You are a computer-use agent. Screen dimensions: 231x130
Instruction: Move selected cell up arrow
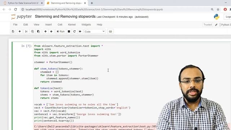45,31
